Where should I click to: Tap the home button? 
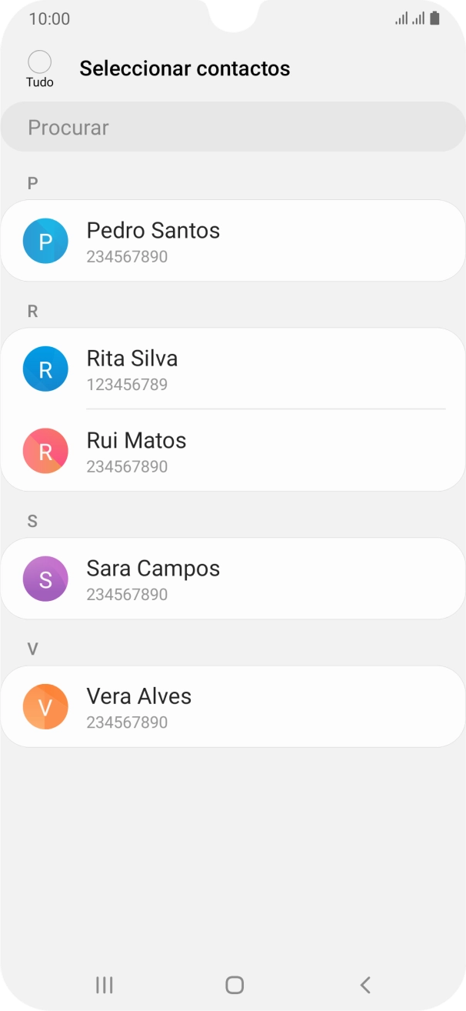point(233,984)
